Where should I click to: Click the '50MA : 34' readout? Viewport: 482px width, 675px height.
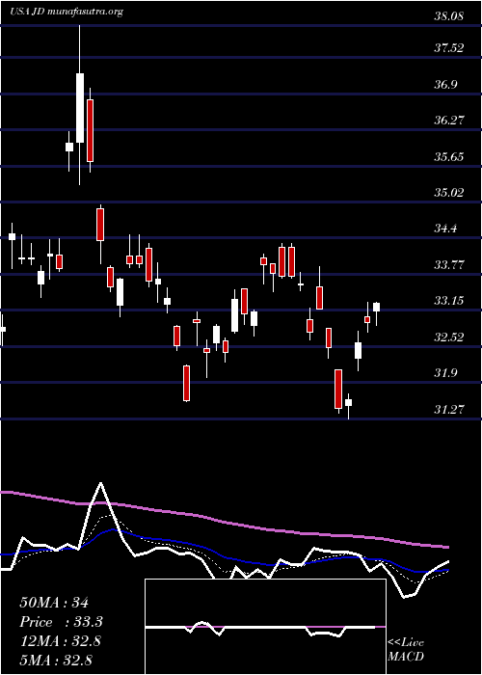pos(54,603)
